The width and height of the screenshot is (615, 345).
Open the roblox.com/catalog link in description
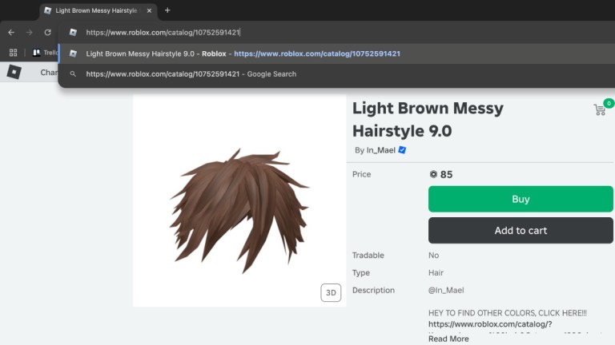click(490, 324)
